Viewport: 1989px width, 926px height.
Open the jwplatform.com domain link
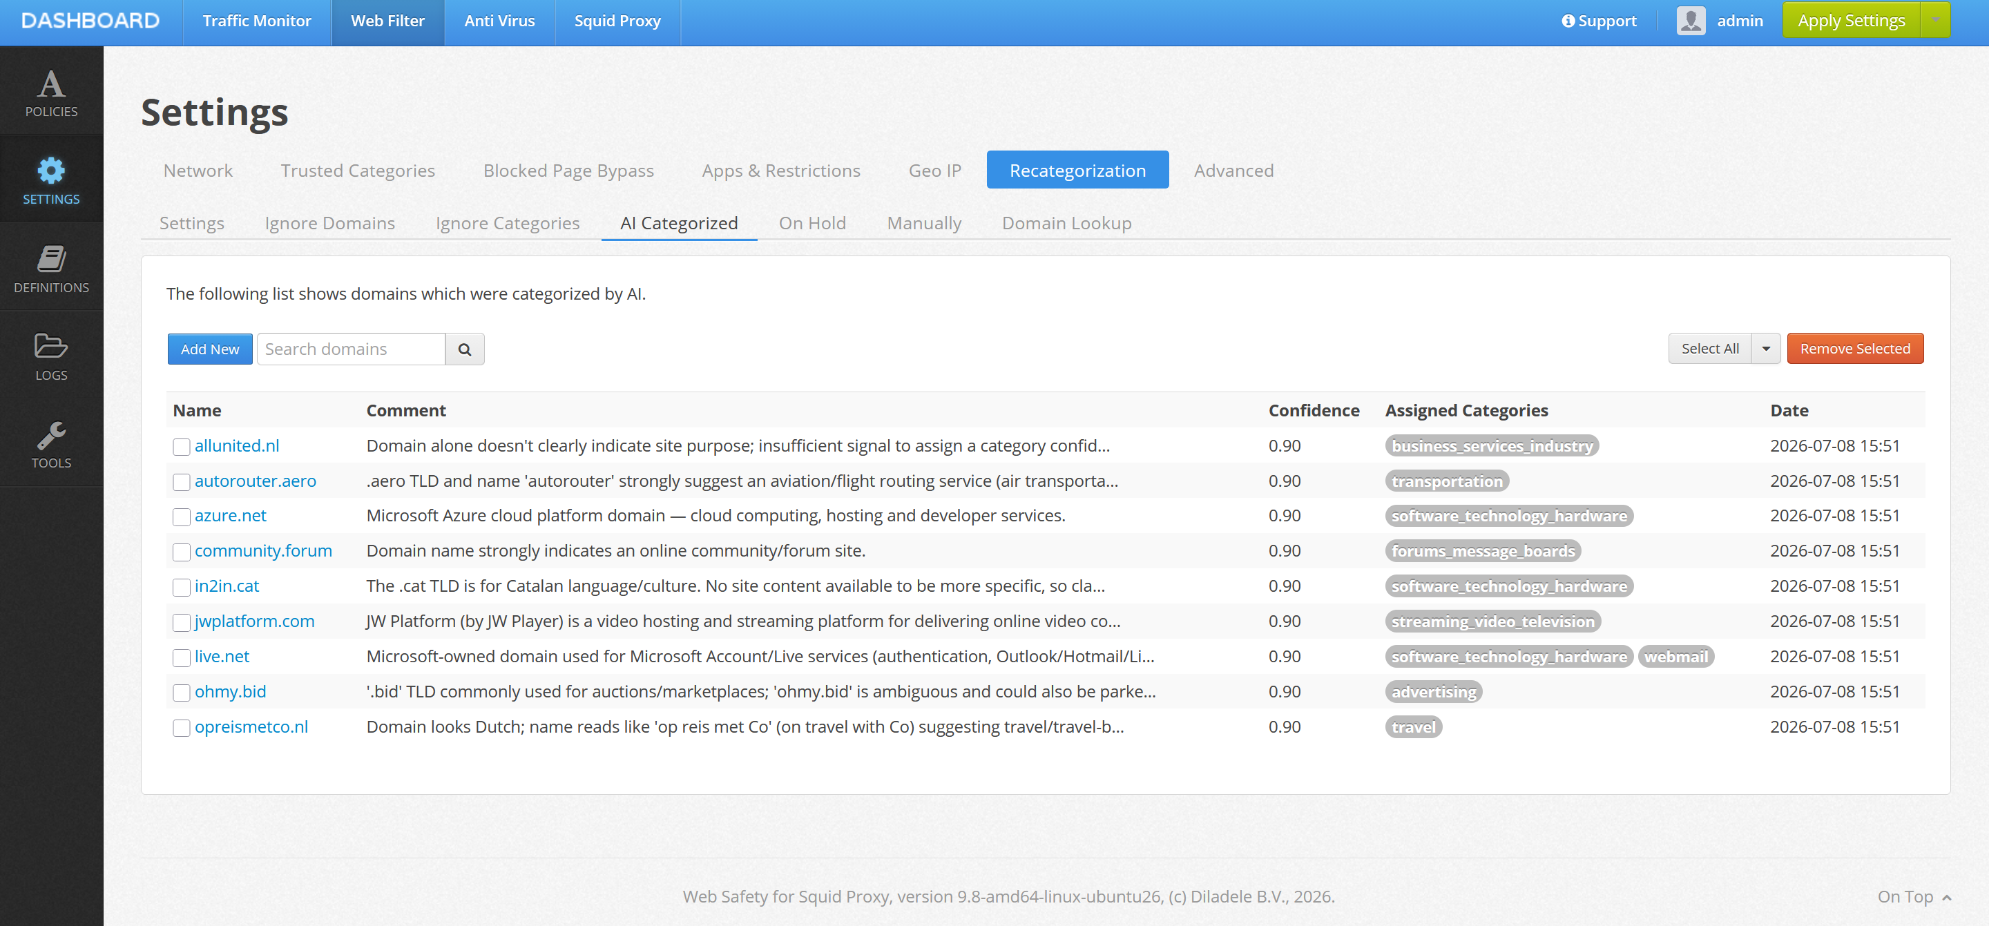point(254,621)
